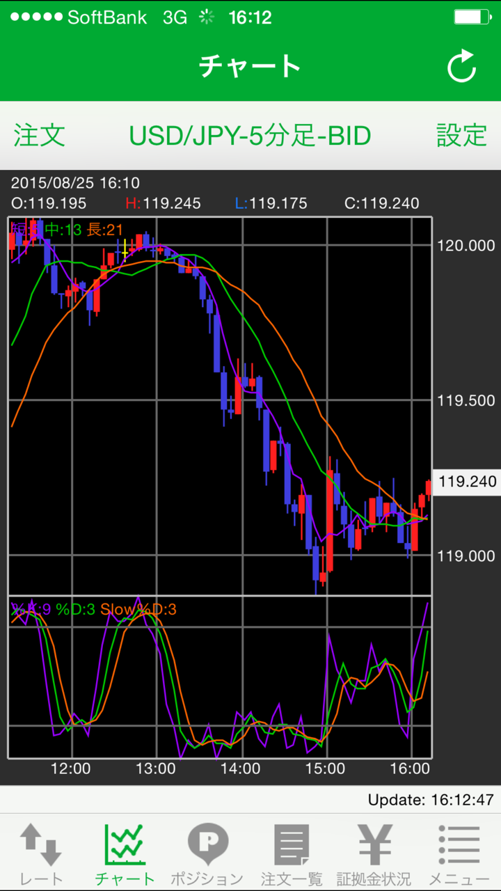Tap the 注文 order button
Viewport: 501px width, 891px height.
pyautogui.click(x=40, y=135)
